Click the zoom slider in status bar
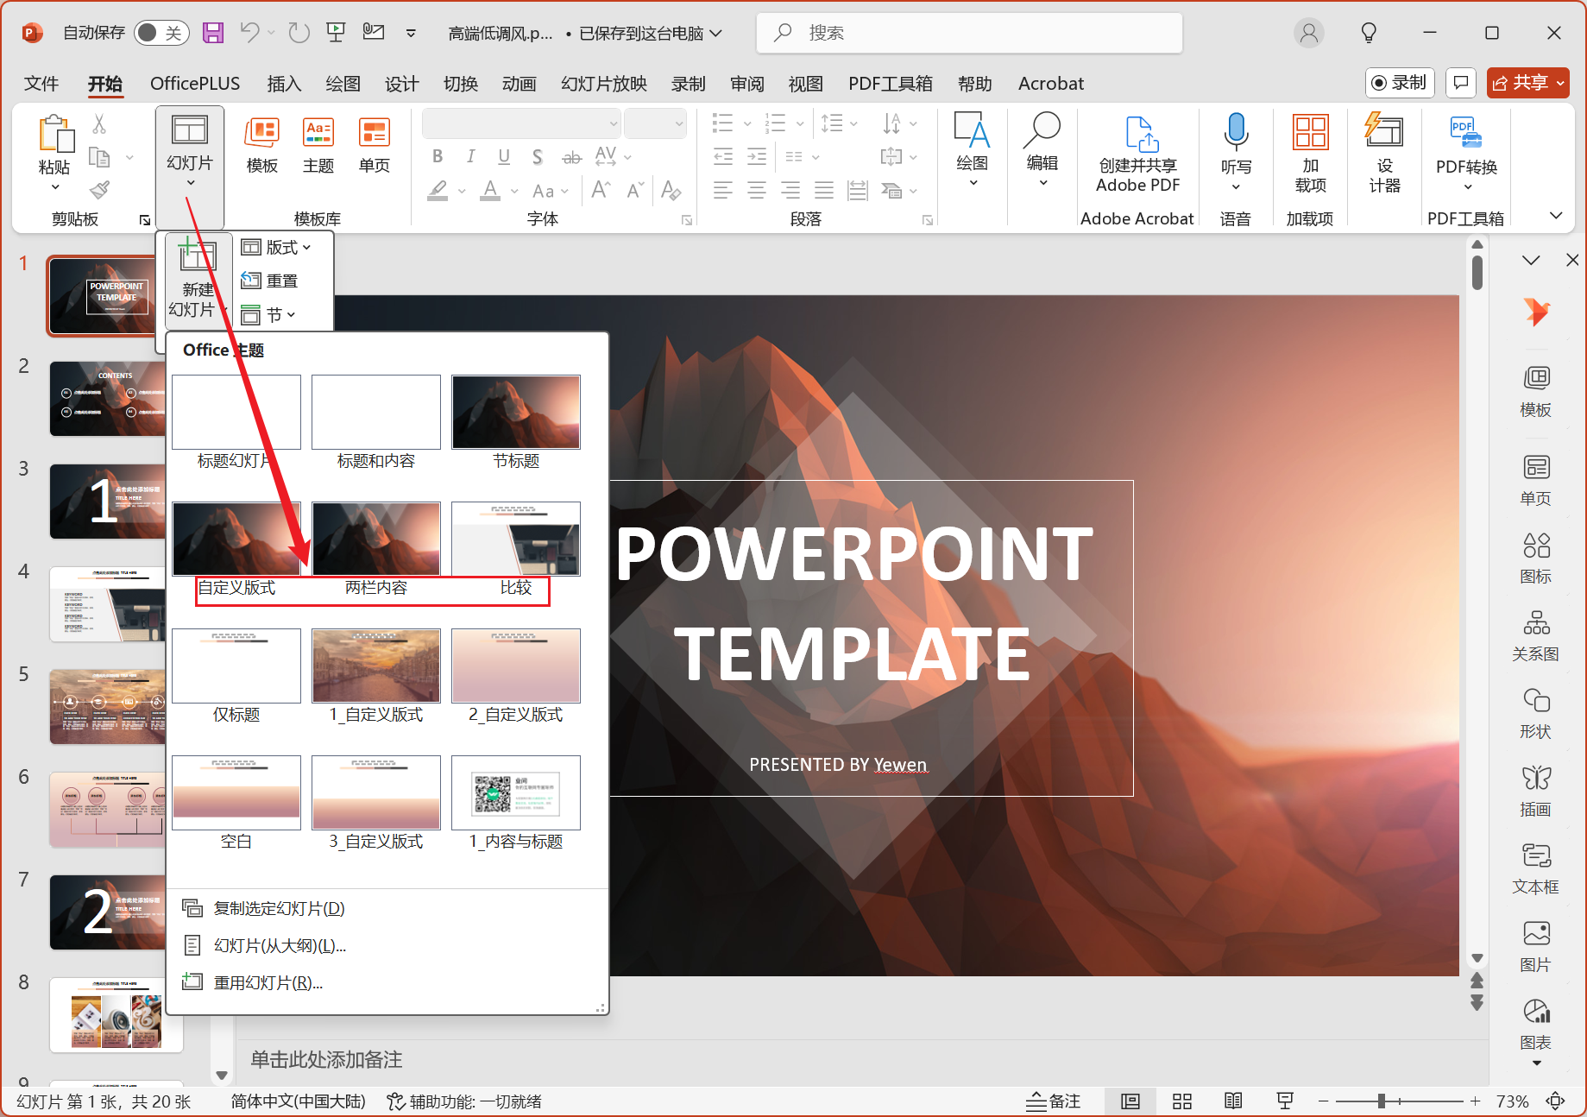The width and height of the screenshot is (1587, 1117). click(x=1382, y=1101)
